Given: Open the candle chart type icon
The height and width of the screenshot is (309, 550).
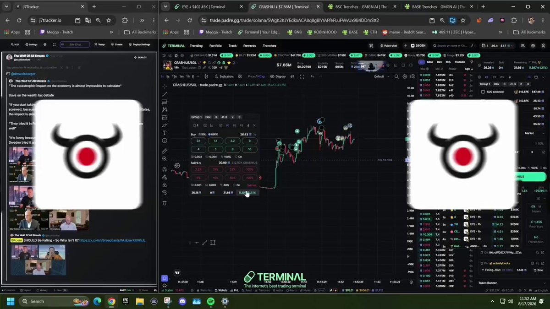Looking at the screenshot, I should (206, 76).
